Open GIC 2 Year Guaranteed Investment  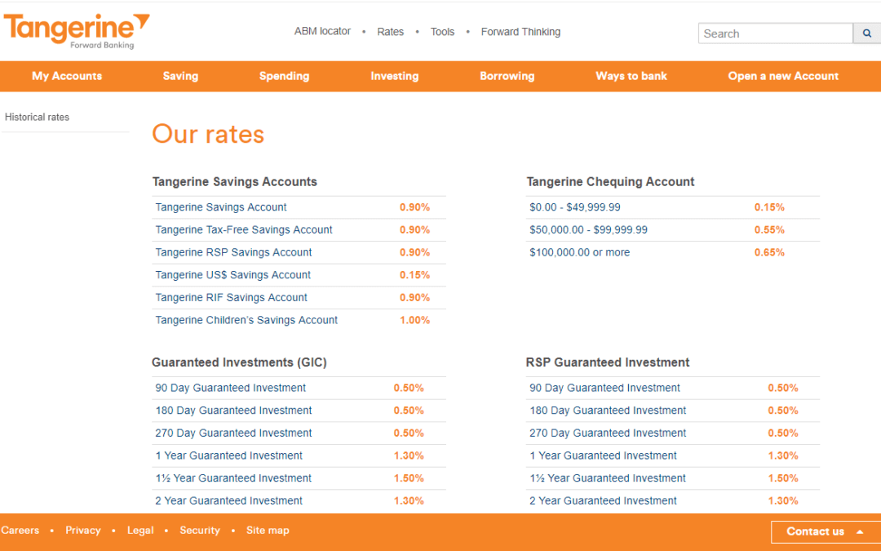click(x=228, y=500)
